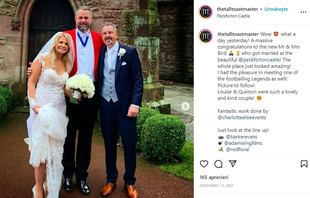Visit the @charlotteeliseevents profile
This screenshot has width=310, height=198.
(x=242, y=118)
